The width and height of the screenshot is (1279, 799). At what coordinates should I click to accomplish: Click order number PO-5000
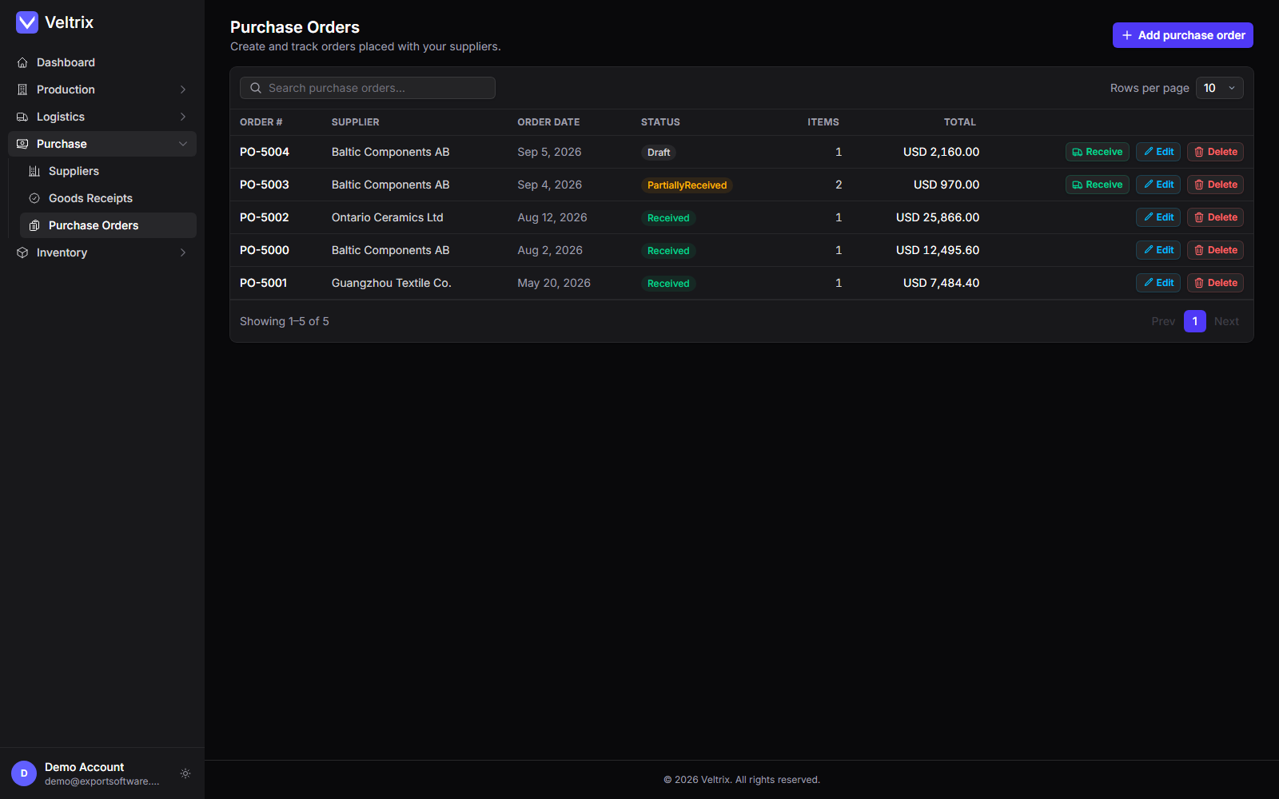tap(265, 250)
